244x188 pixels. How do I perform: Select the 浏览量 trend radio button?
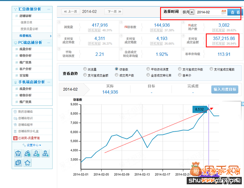(x=85, y=69)
